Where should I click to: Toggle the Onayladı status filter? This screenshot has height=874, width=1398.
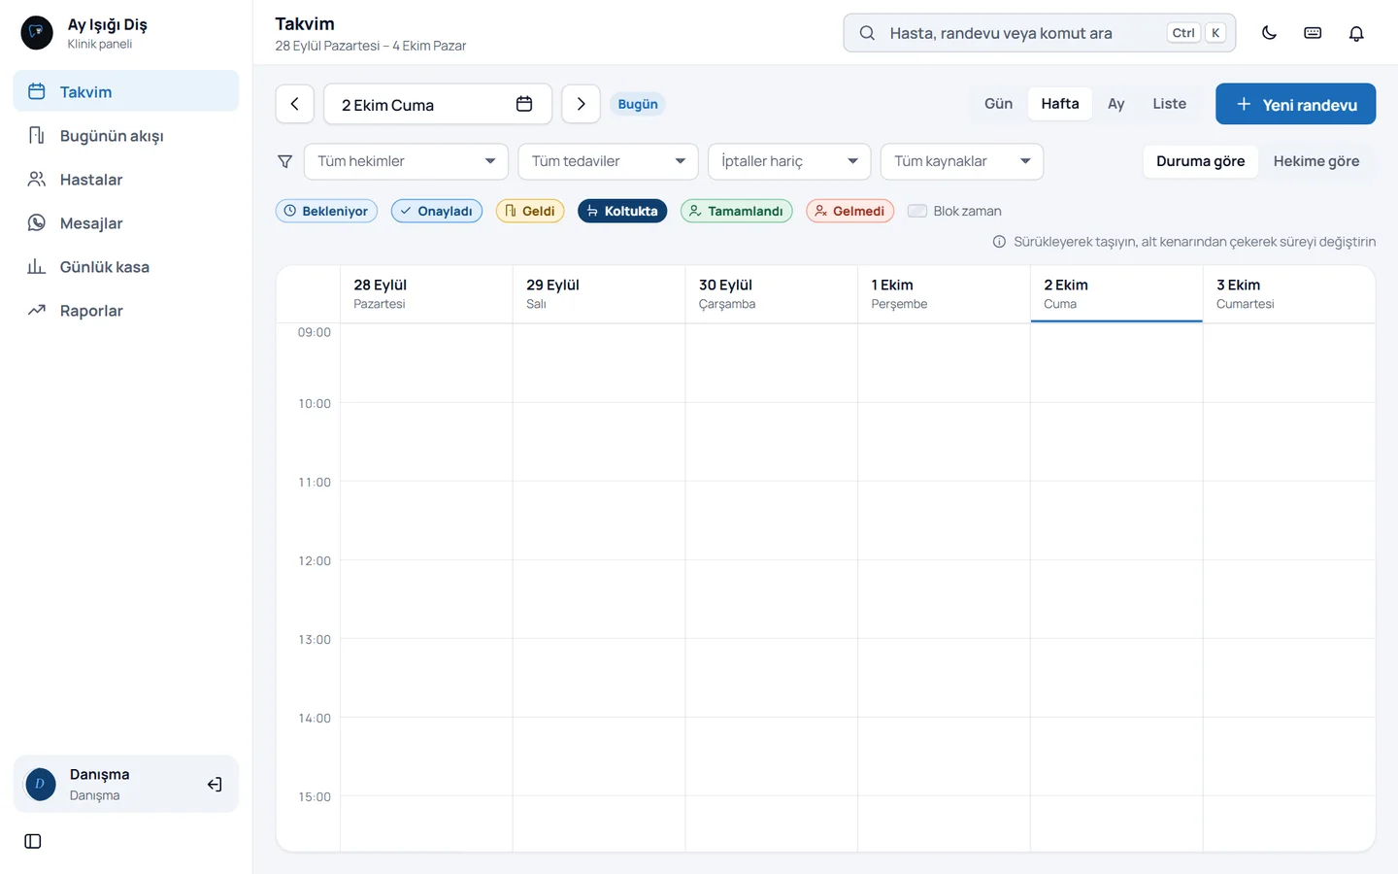pyautogui.click(x=437, y=211)
